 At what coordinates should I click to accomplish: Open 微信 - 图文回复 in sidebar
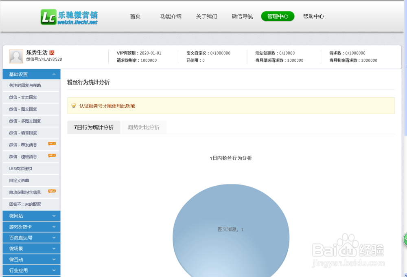click(x=31, y=109)
